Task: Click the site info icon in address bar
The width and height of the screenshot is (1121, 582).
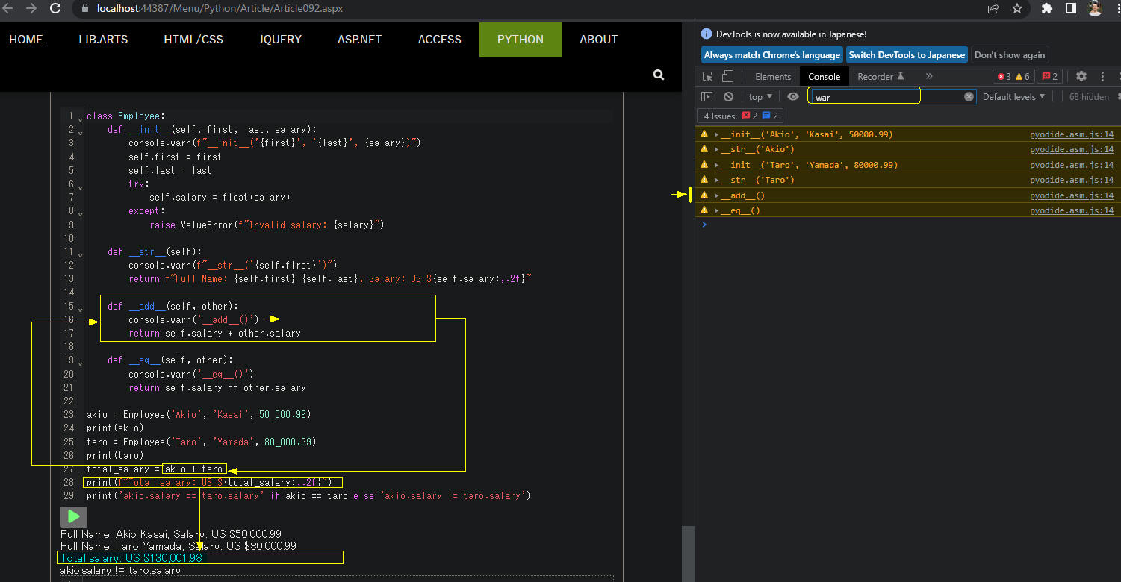Action: coord(84,9)
